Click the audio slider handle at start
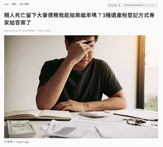Image resolution: width=163 pixels, height=147 pixels. [x=123, y=5]
